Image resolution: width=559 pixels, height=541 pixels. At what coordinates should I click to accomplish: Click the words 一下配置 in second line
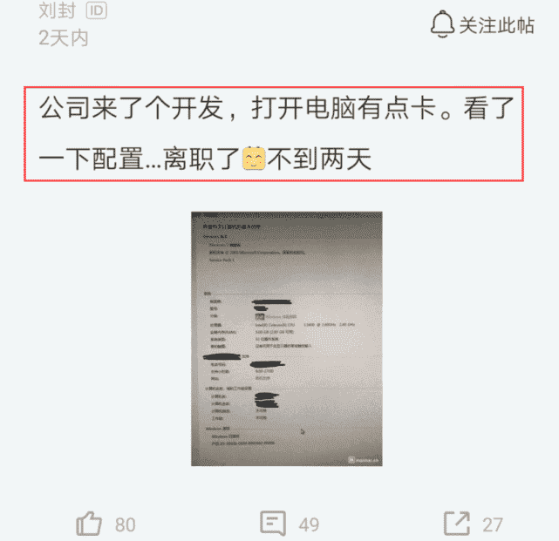(x=91, y=159)
